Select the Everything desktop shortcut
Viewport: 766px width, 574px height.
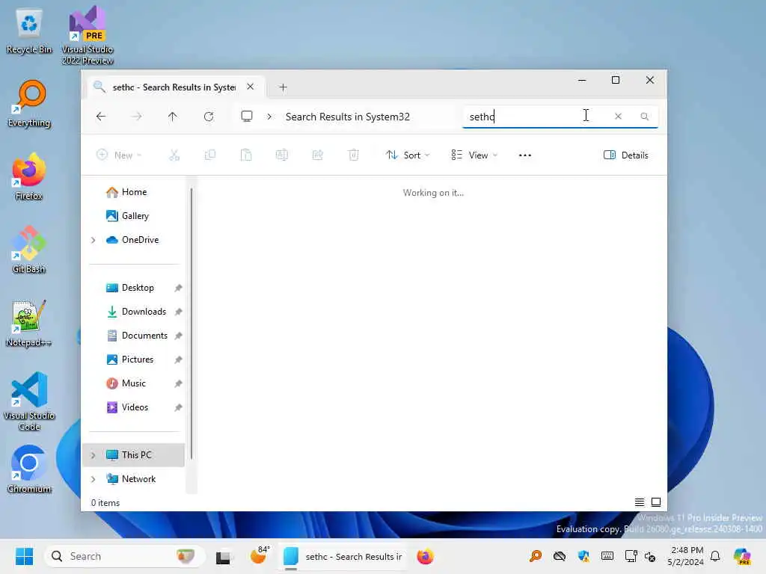[x=29, y=104]
